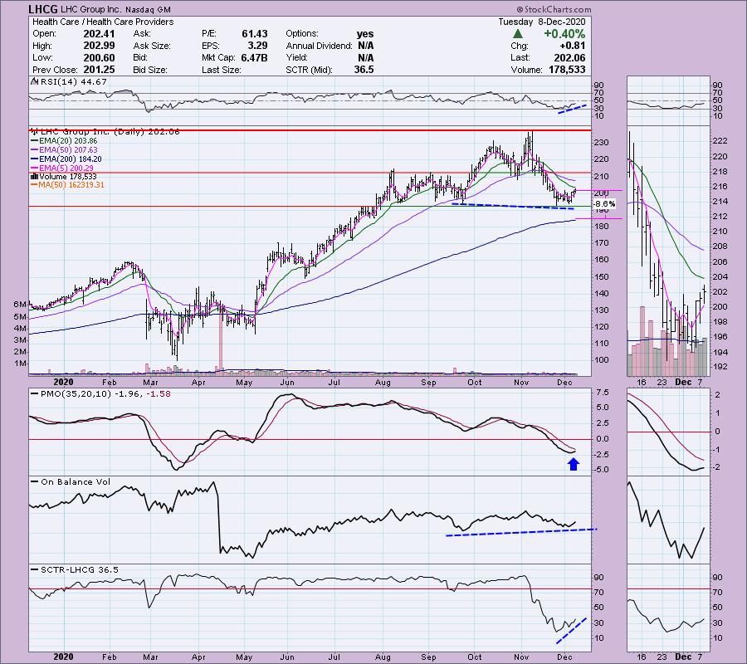The height and width of the screenshot is (664, 747).
Task: Click the Open value 202.41
Action: coord(99,34)
